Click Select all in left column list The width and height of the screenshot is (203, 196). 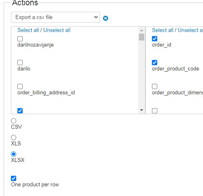coord(28,30)
